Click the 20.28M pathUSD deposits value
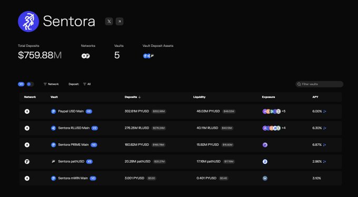This screenshot has width=358, height=197. pyautogui.click(x=137, y=161)
